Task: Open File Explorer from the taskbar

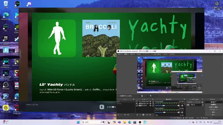Action: pos(125,122)
